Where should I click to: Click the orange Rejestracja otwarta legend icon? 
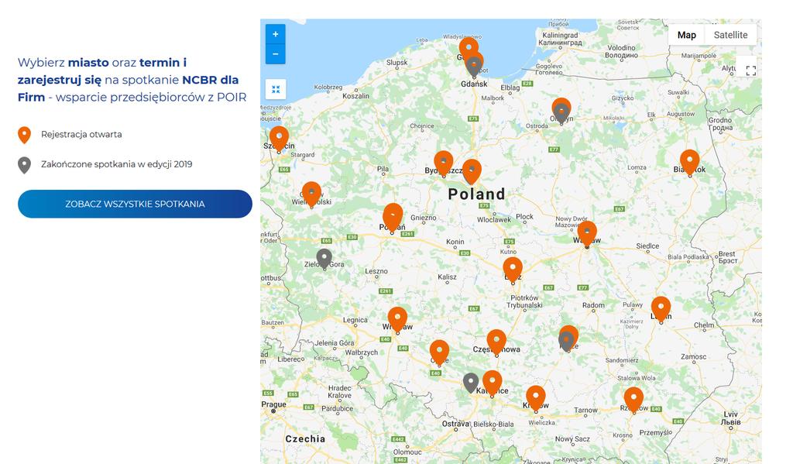click(24, 135)
